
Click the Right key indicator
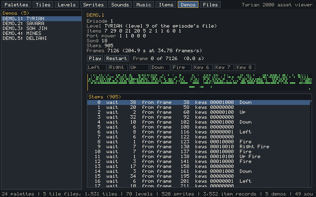(118, 67)
